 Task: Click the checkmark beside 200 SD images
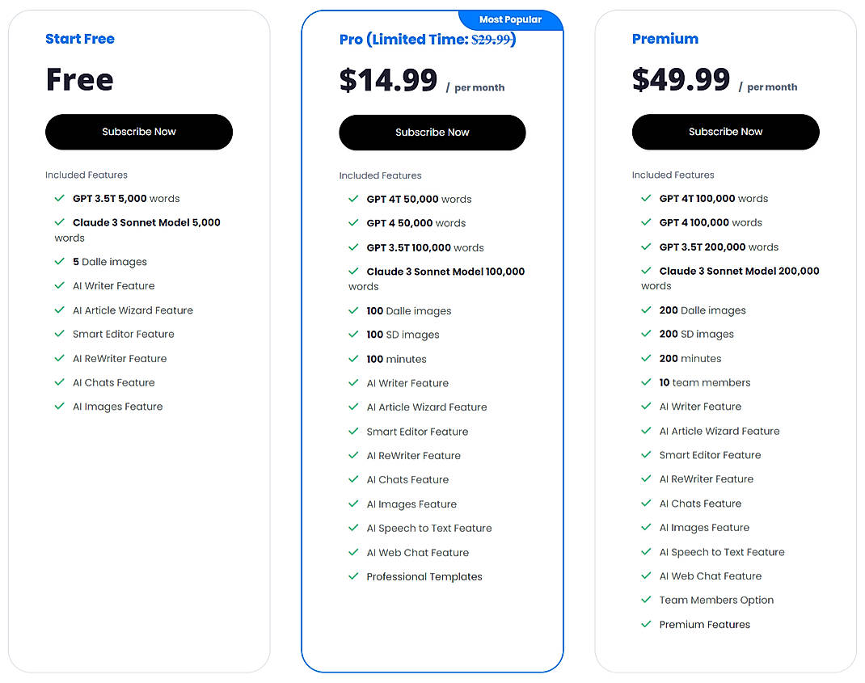pyautogui.click(x=647, y=334)
